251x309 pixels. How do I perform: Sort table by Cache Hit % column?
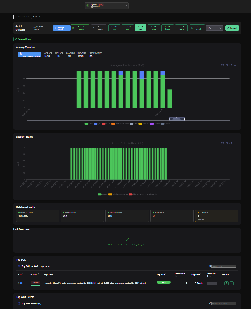[x=210, y=276]
